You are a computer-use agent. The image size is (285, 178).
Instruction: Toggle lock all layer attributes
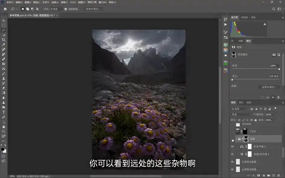click(x=256, y=120)
